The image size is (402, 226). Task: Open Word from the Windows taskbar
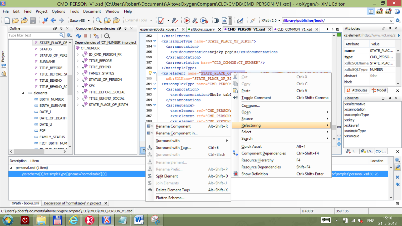click(139, 220)
